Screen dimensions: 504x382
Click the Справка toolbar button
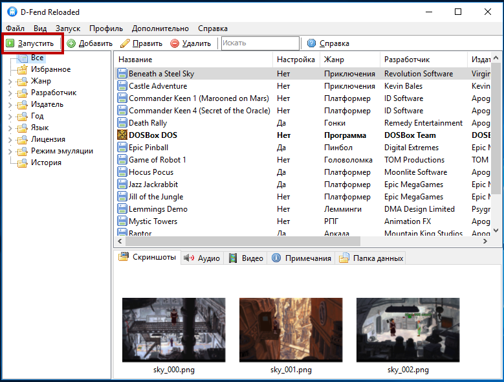tap(328, 43)
